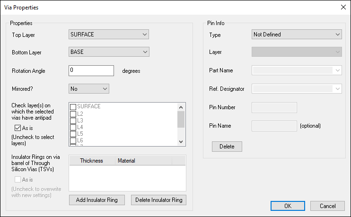Uncheck the antipad As is checkbox

click(18, 128)
